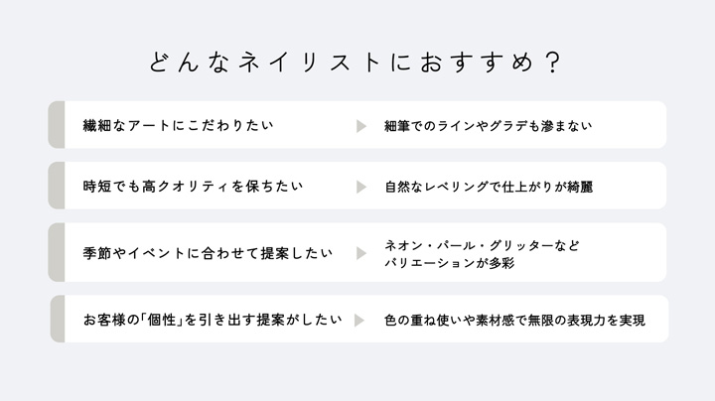This screenshot has height=401, width=715.
Task: Select the gray tab beside お客様の「個性」 row
Action: coord(58,319)
